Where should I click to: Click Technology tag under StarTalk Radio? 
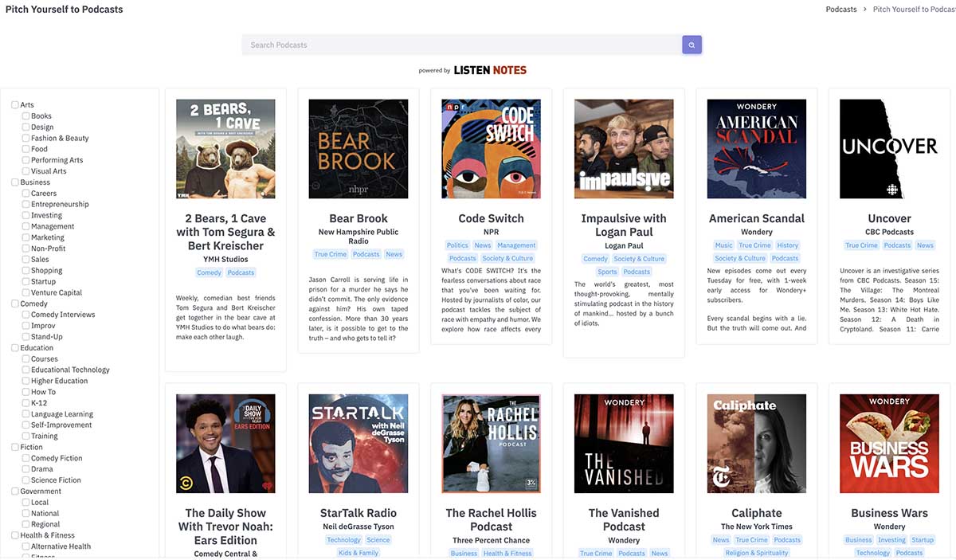coord(343,540)
